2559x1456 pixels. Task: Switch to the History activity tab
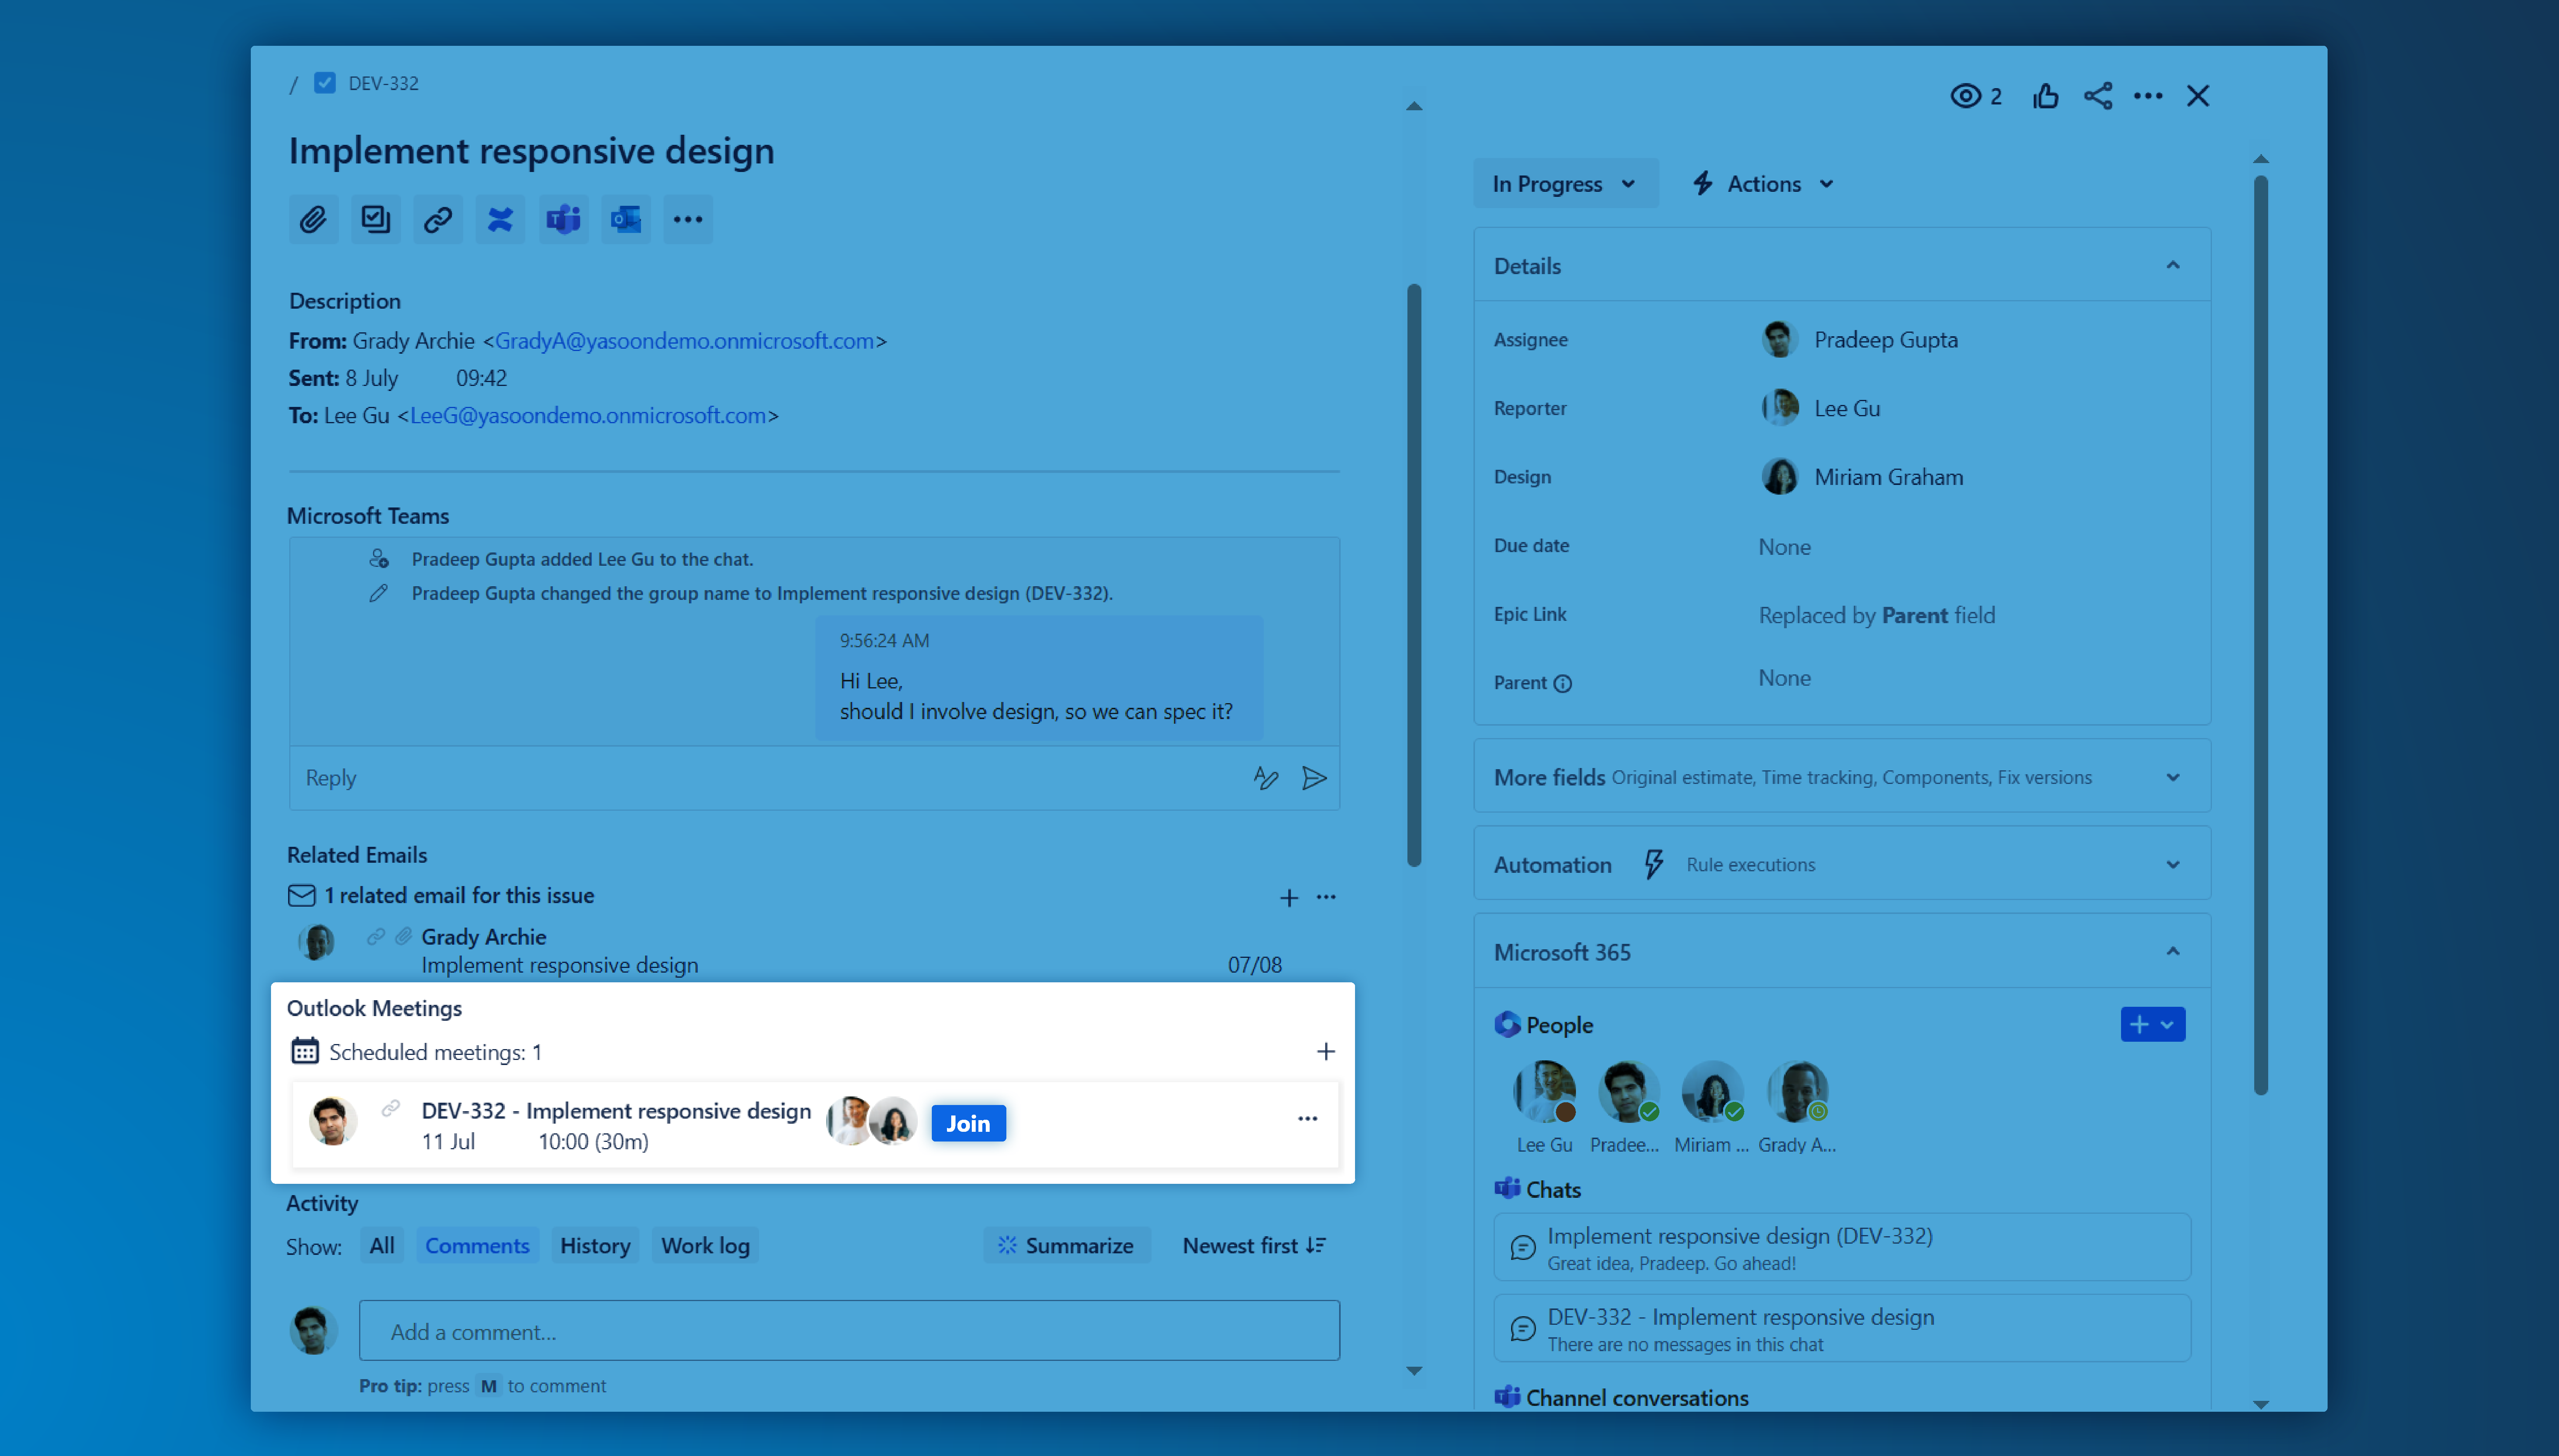[x=595, y=1245]
